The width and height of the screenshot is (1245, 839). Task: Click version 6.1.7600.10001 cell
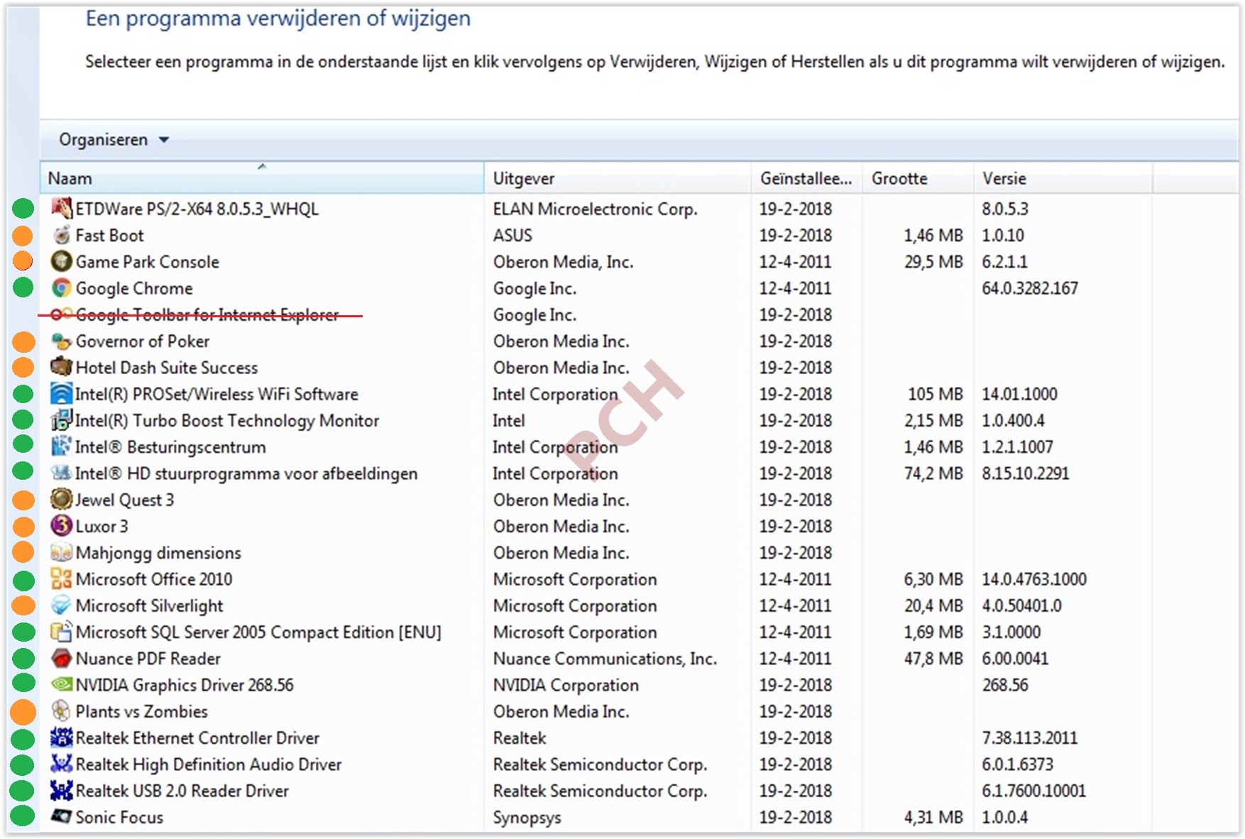1033,791
